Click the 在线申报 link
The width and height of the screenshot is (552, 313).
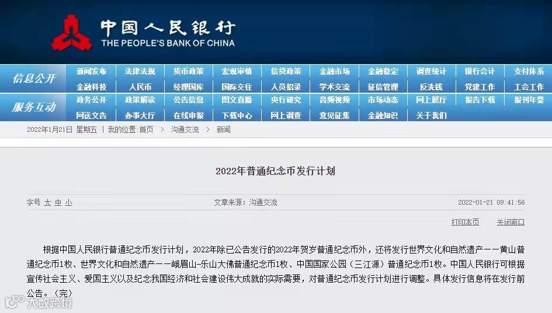(x=188, y=115)
